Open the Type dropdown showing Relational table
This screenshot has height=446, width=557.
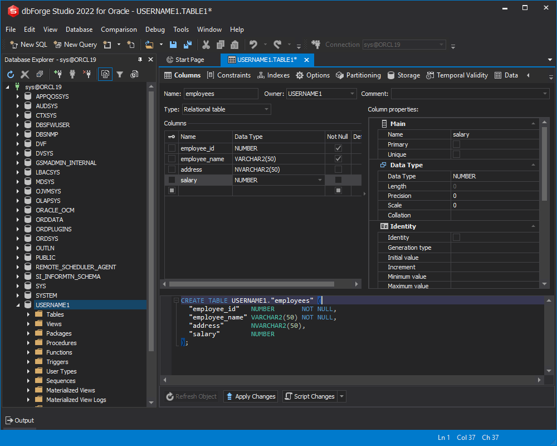click(266, 109)
